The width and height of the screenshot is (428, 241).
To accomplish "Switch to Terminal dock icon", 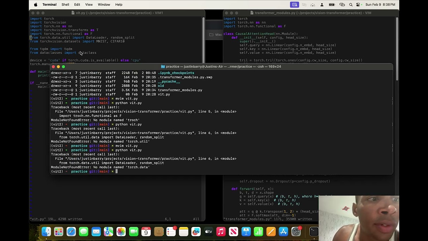I will click(x=314, y=231).
